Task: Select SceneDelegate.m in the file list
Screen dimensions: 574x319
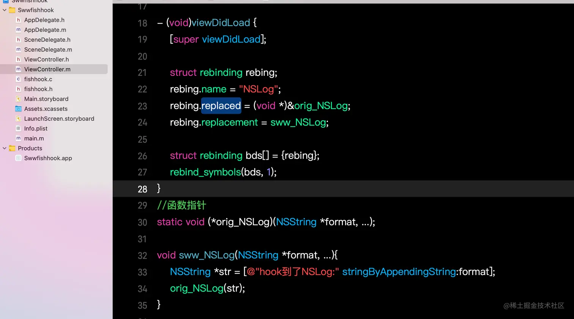Action: coord(48,49)
